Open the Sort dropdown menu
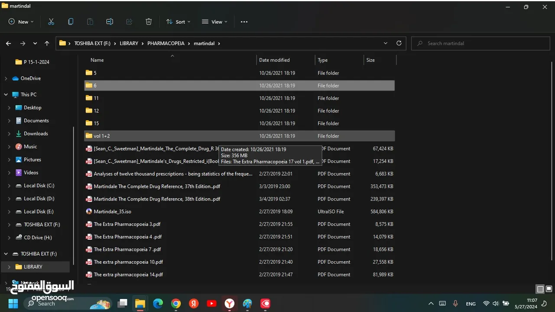Screen dimensions: 555x312 click(x=178, y=22)
